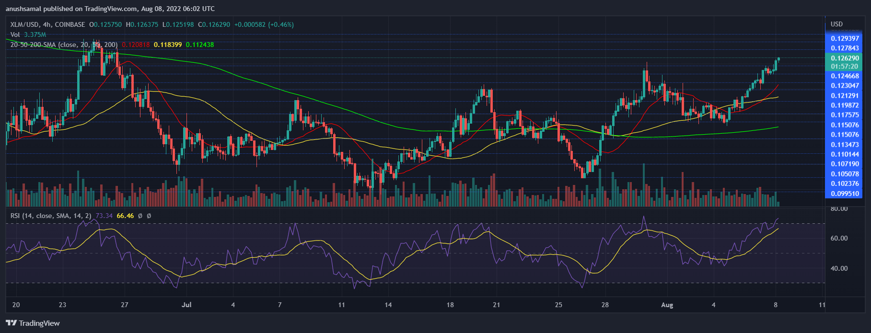The width and height of the screenshot is (871, 333).
Task: Click the 0.123047 price level label
Action: (845, 85)
